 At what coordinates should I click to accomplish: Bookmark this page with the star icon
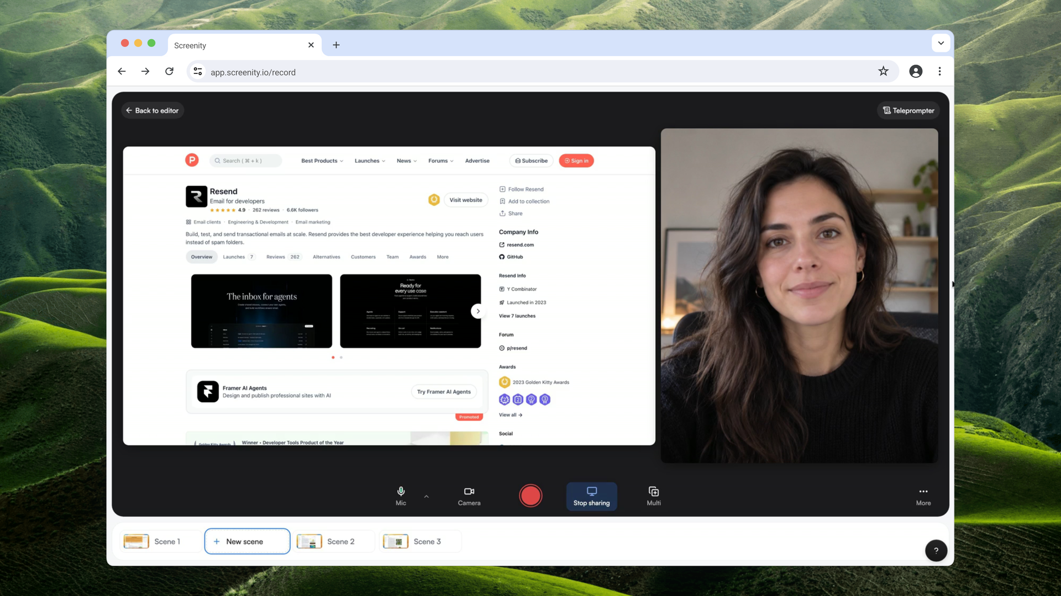pos(883,71)
